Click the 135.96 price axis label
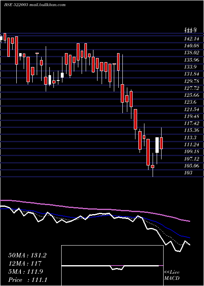This screenshot has width=204, height=286. (192, 60)
